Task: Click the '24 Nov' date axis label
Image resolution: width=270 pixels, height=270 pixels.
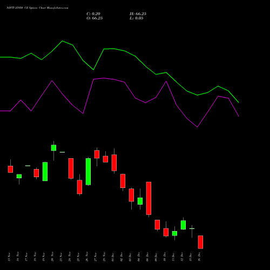Action: click(70, 256)
